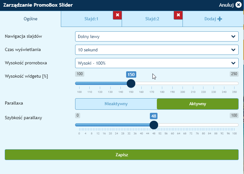The width and height of the screenshot is (244, 174).
Task: Set widget height slider at 200 tick
Action: click(x=183, y=83)
